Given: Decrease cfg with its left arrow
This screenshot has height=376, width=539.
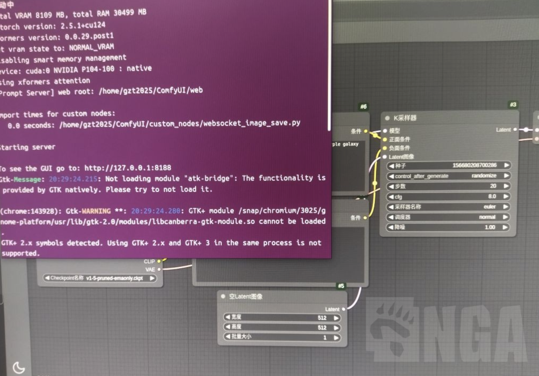Looking at the screenshot, I should [391, 197].
